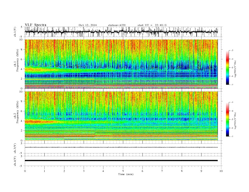Click the "-7" tick on ch.1 colorbar
The height and width of the screenshot is (192, 249).
point(232,85)
